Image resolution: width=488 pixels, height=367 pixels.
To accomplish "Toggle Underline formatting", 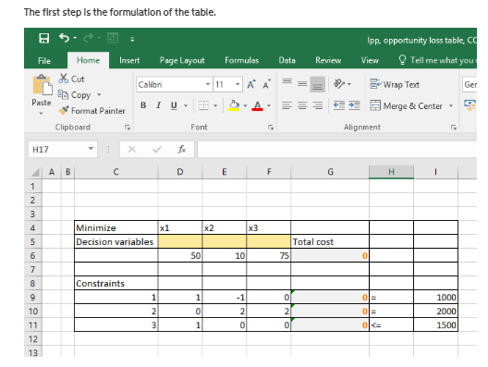I will click(174, 105).
